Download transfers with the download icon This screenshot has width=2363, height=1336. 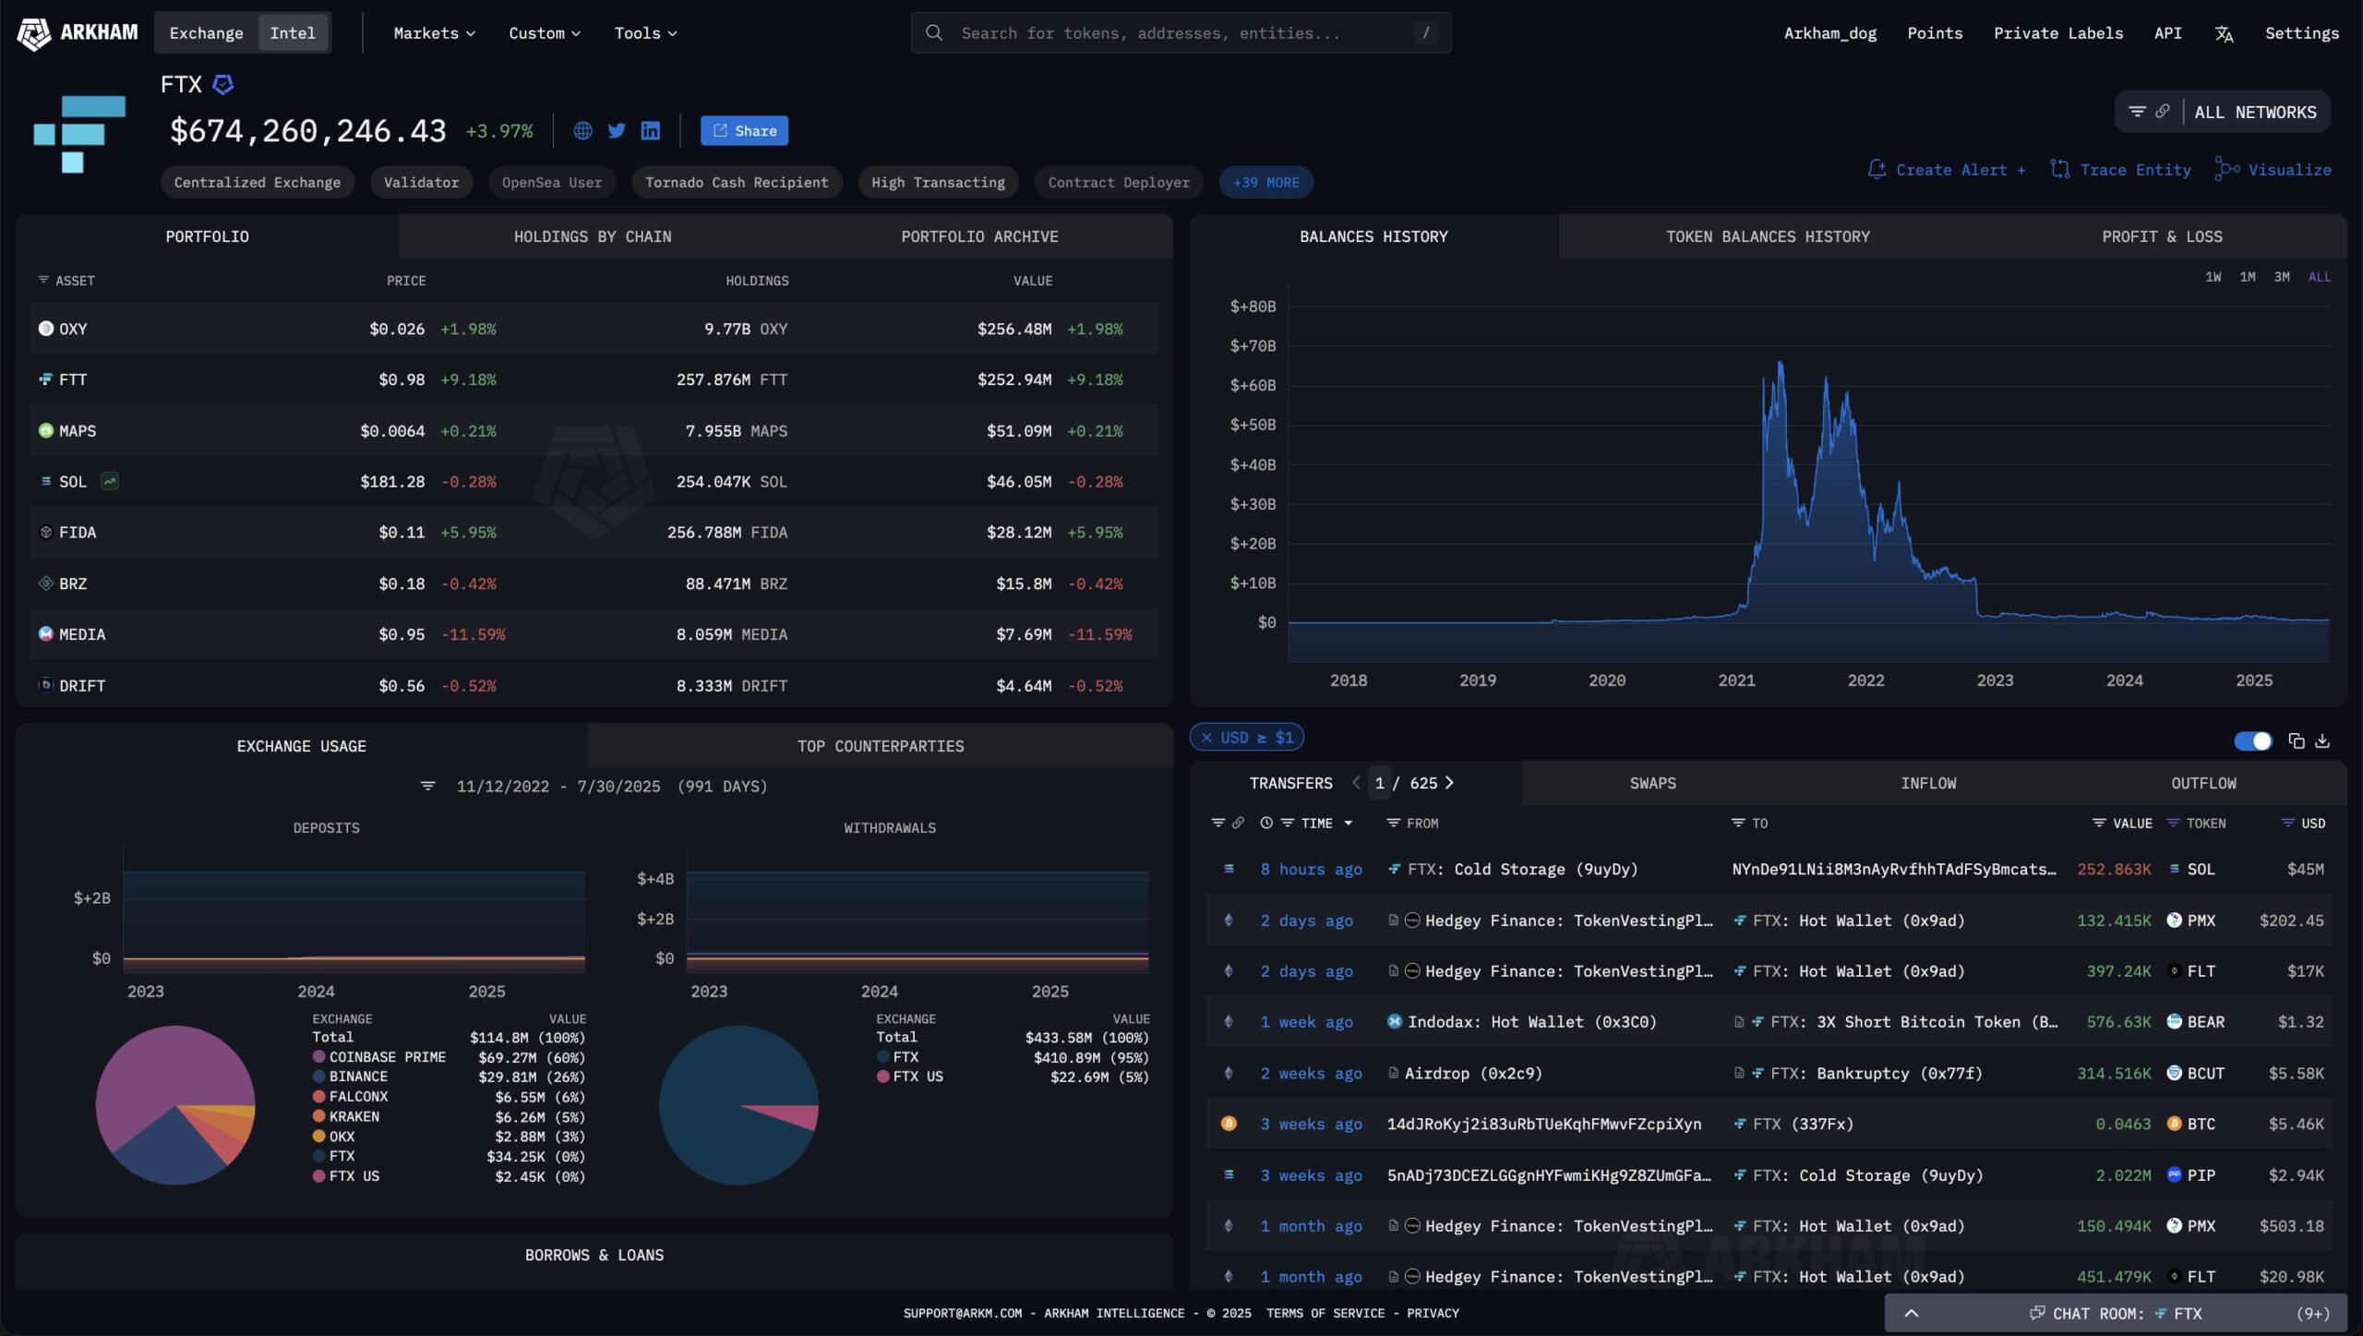[2322, 740]
